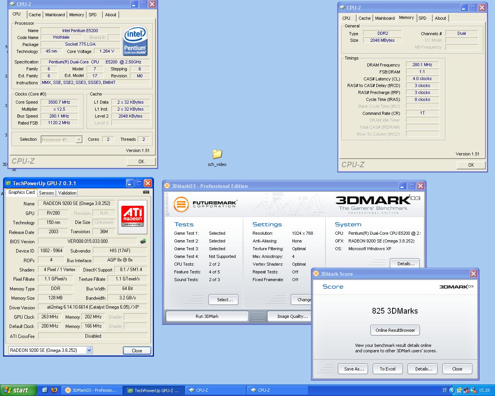Click the Futuremark Corporation logo
The image size is (495, 396).
click(205, 204)
